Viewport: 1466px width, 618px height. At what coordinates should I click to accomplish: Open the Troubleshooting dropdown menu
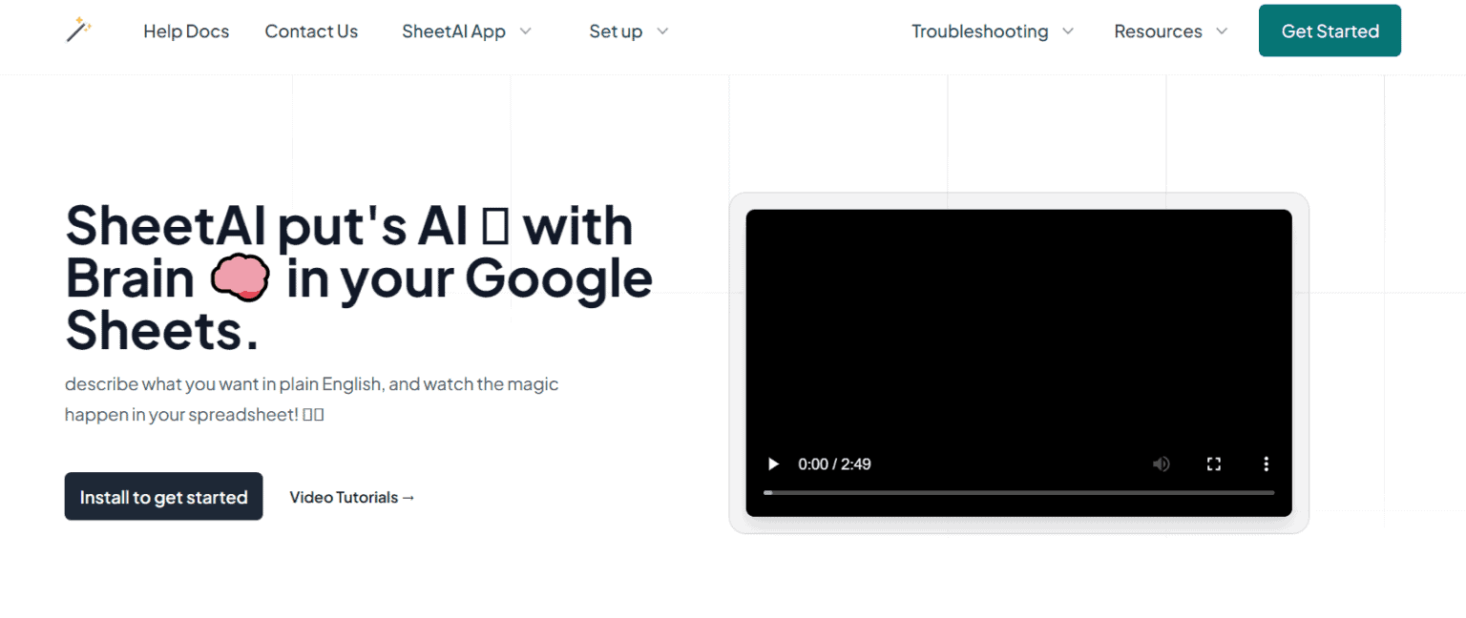[x=993, y=31]
